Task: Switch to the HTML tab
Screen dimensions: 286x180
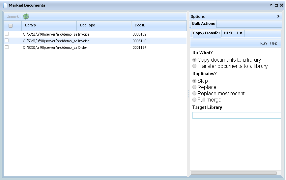Action: point(228,33)
